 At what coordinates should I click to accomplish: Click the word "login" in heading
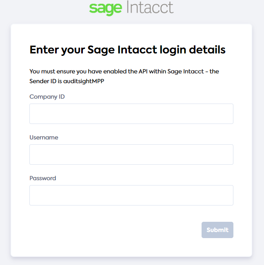tap(173, 51)
